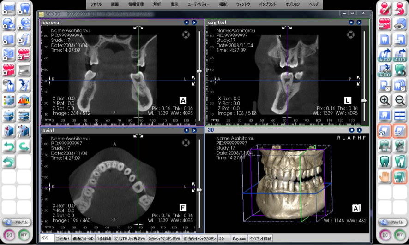
Task: Click the A orientation label in coronal view
Action: click(x=183, y=101)
